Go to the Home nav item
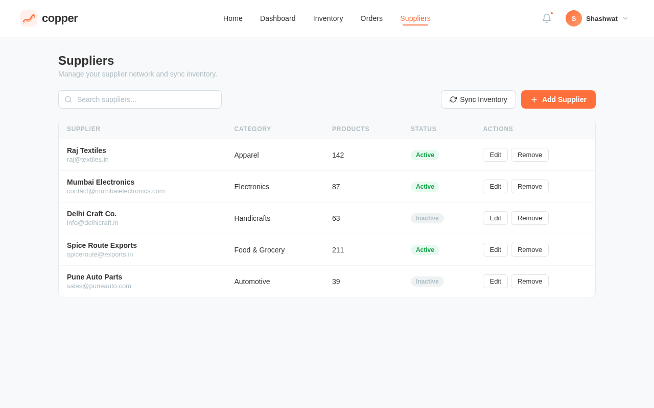Viewport: 654px width, 408px height. [233, 18]
